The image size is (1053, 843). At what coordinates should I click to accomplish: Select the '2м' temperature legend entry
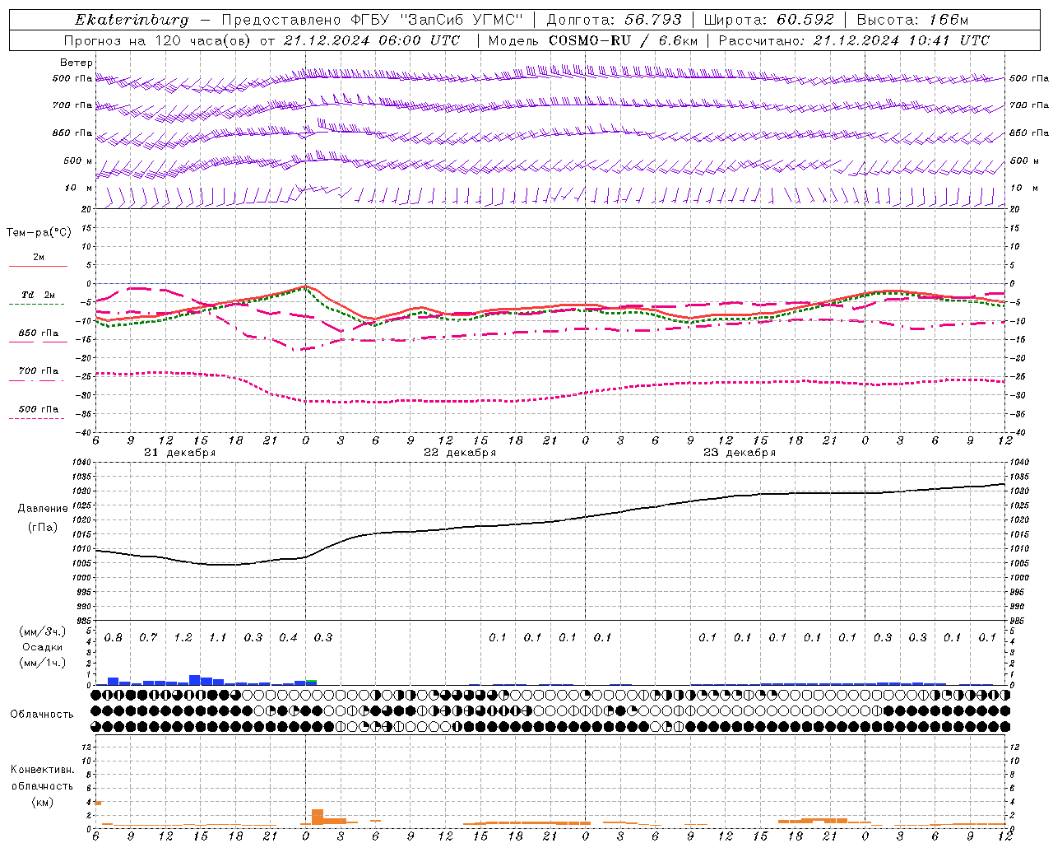[x=39, y=257]
